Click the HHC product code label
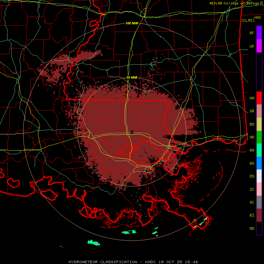The height and width of the screenshot is (264, 264). [258, 18]
